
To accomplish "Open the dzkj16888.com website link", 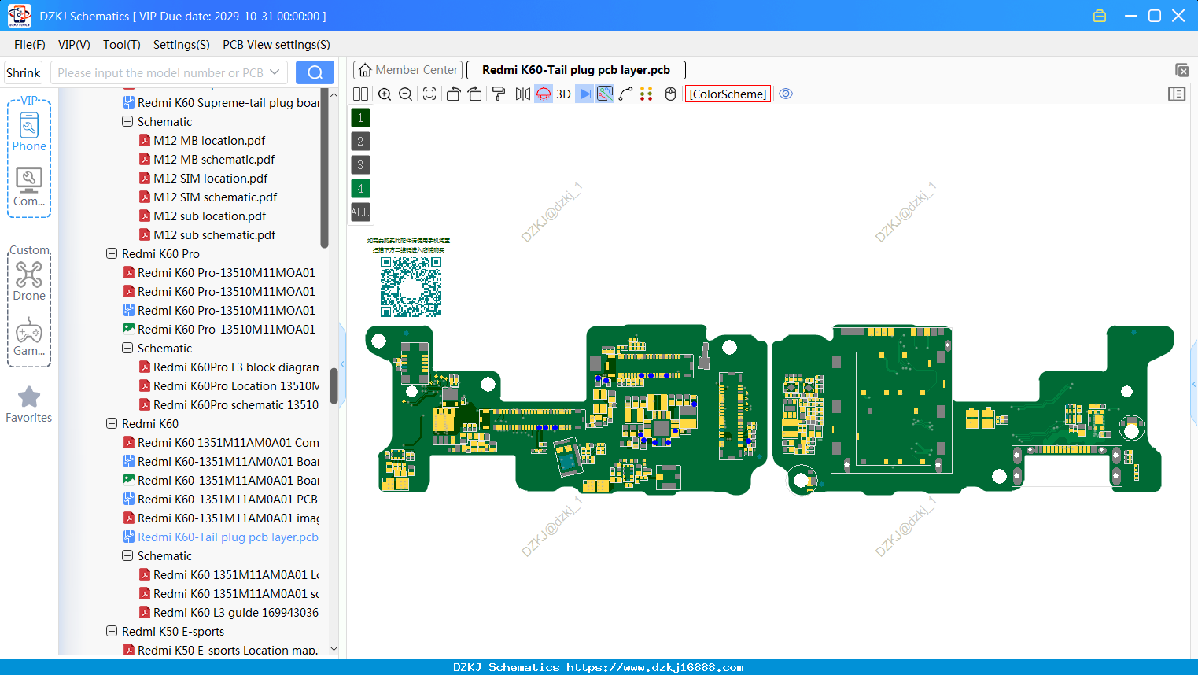I will [x=654, y=667].
